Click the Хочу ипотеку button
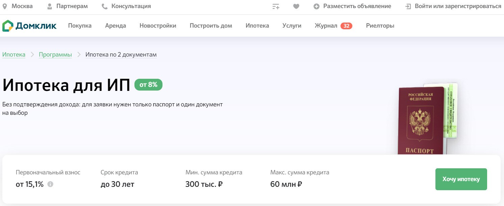504x206 pixels. pyautogui.click(x=461, y=179)
